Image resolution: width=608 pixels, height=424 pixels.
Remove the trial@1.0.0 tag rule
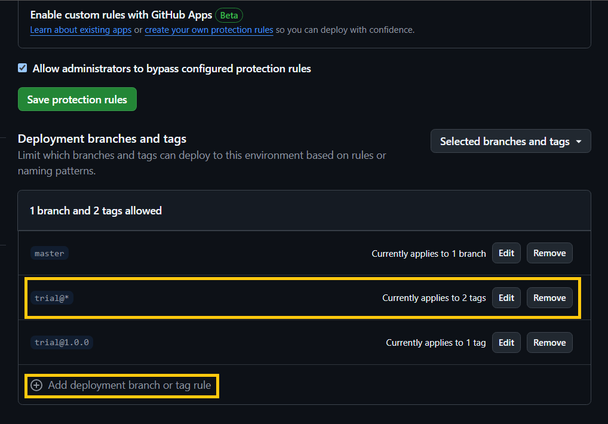pos(549,343)
